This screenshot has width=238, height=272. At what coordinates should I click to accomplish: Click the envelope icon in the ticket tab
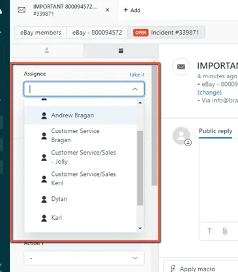click(22, 10)
